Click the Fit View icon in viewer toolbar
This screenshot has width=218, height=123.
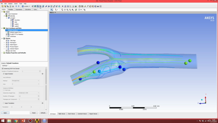click(73, 10)
